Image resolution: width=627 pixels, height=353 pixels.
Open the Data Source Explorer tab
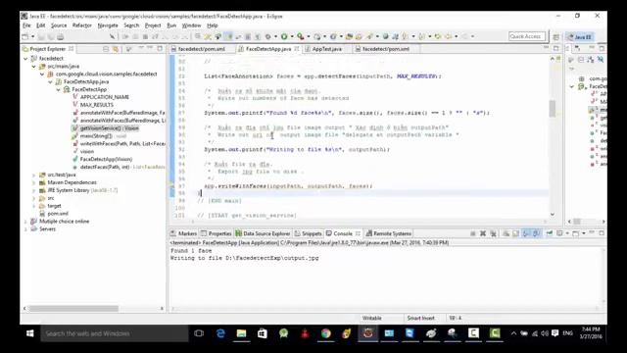pyautogui.click(x=263, y=233)
